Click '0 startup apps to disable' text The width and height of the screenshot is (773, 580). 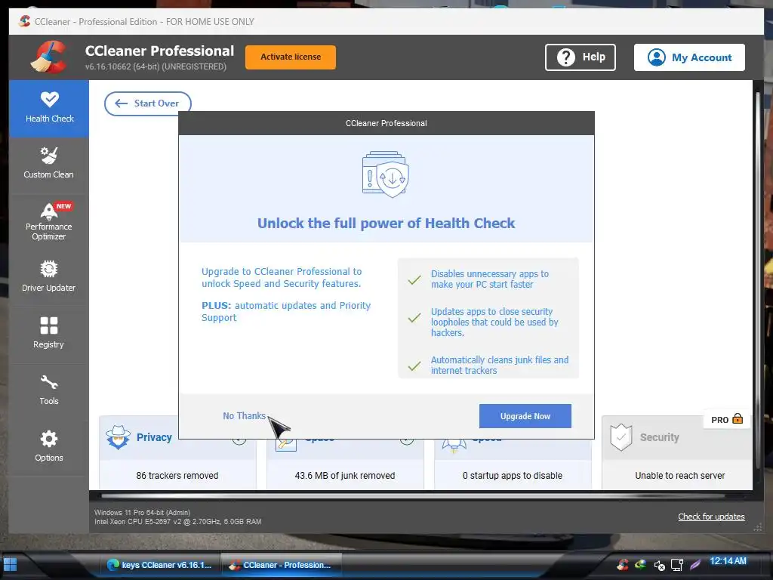513,476
